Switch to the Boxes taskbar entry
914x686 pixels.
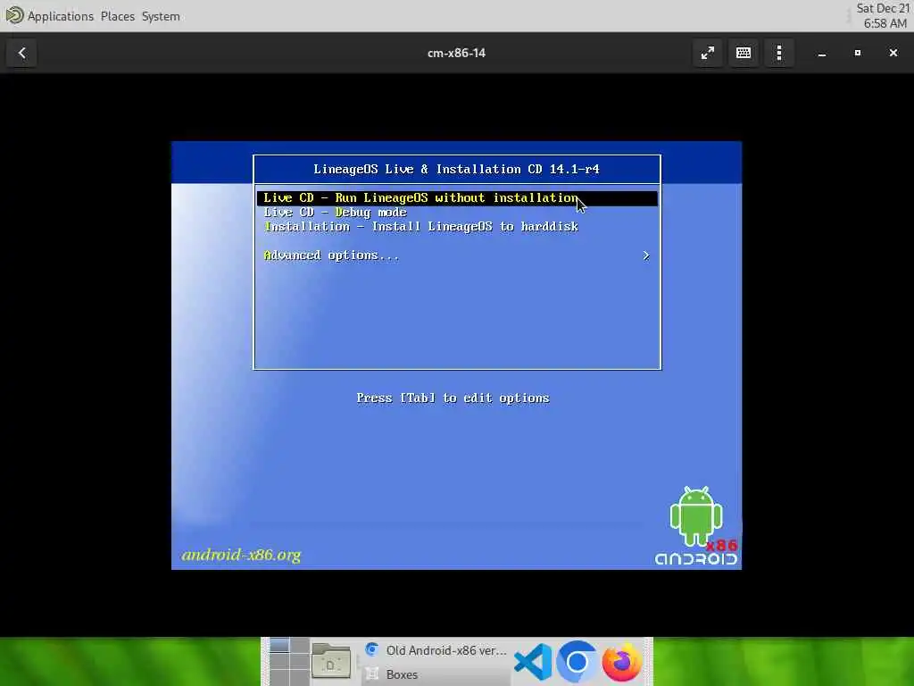click(436, 674)
